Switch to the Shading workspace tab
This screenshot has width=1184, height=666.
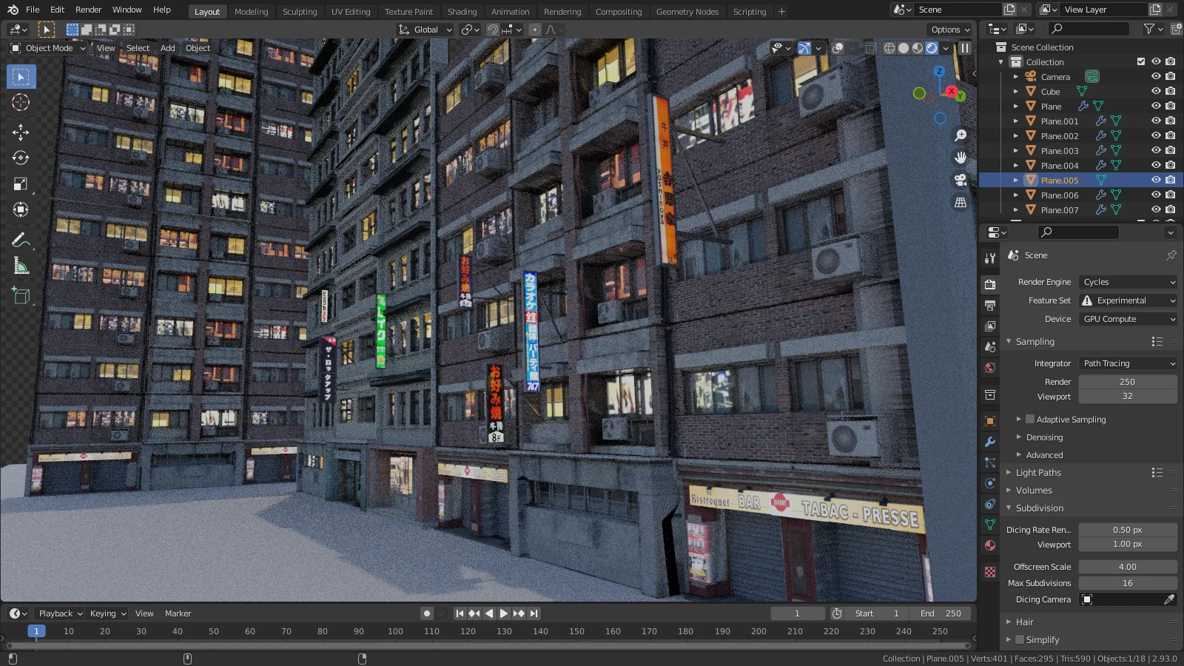pyautogui.click(x=462, y=11)
